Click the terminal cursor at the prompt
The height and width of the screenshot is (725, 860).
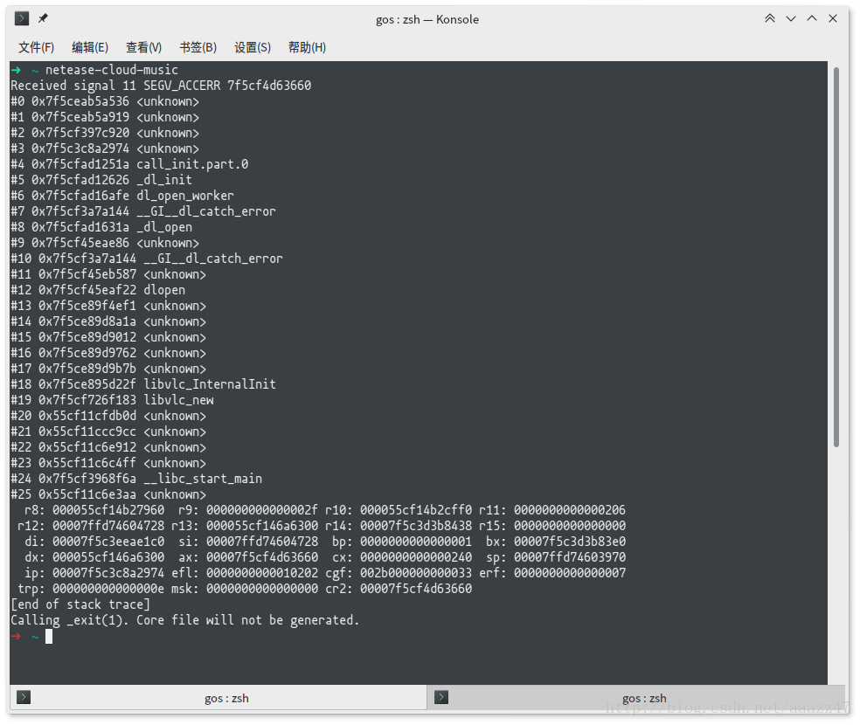(49, 636)
